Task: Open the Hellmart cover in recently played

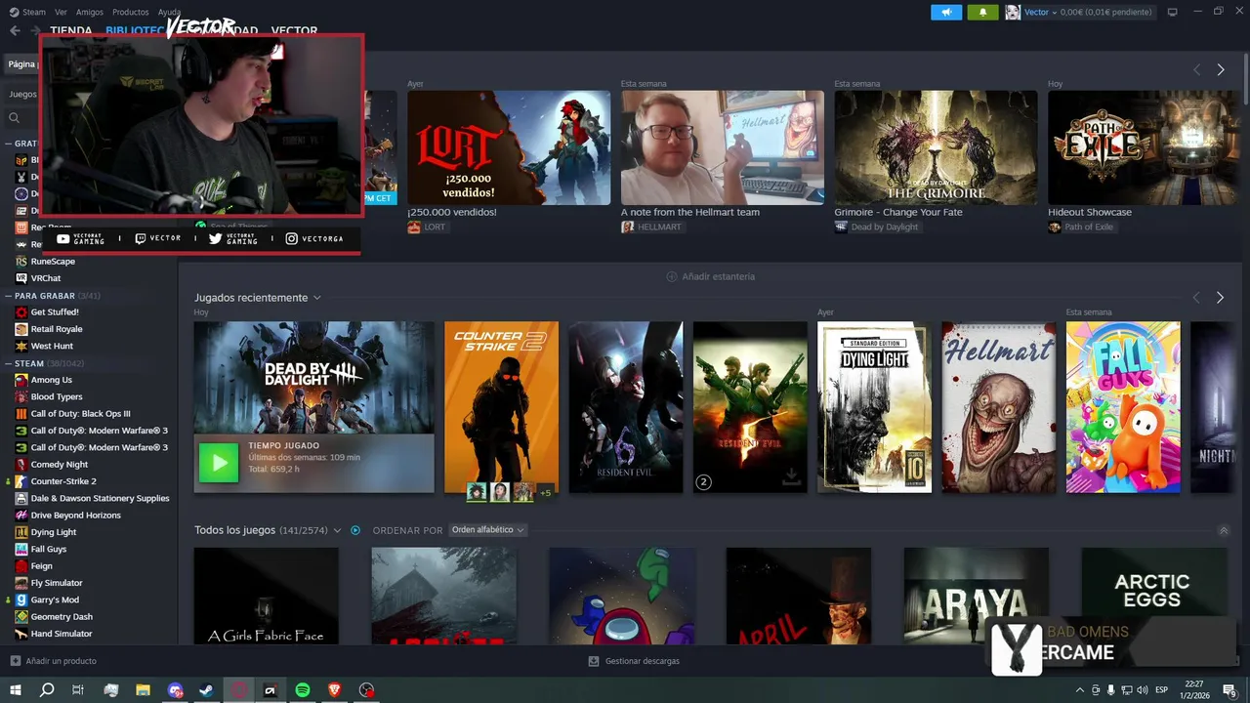Action: click(999, 407)
